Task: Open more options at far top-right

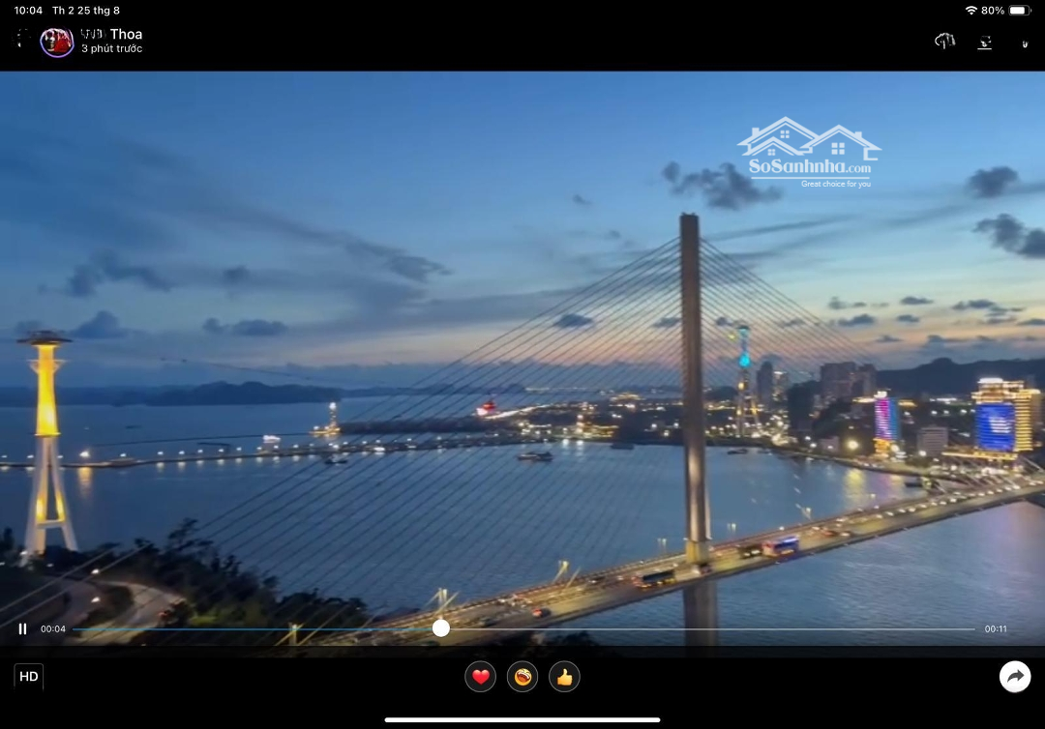Action: [1025, 42]
